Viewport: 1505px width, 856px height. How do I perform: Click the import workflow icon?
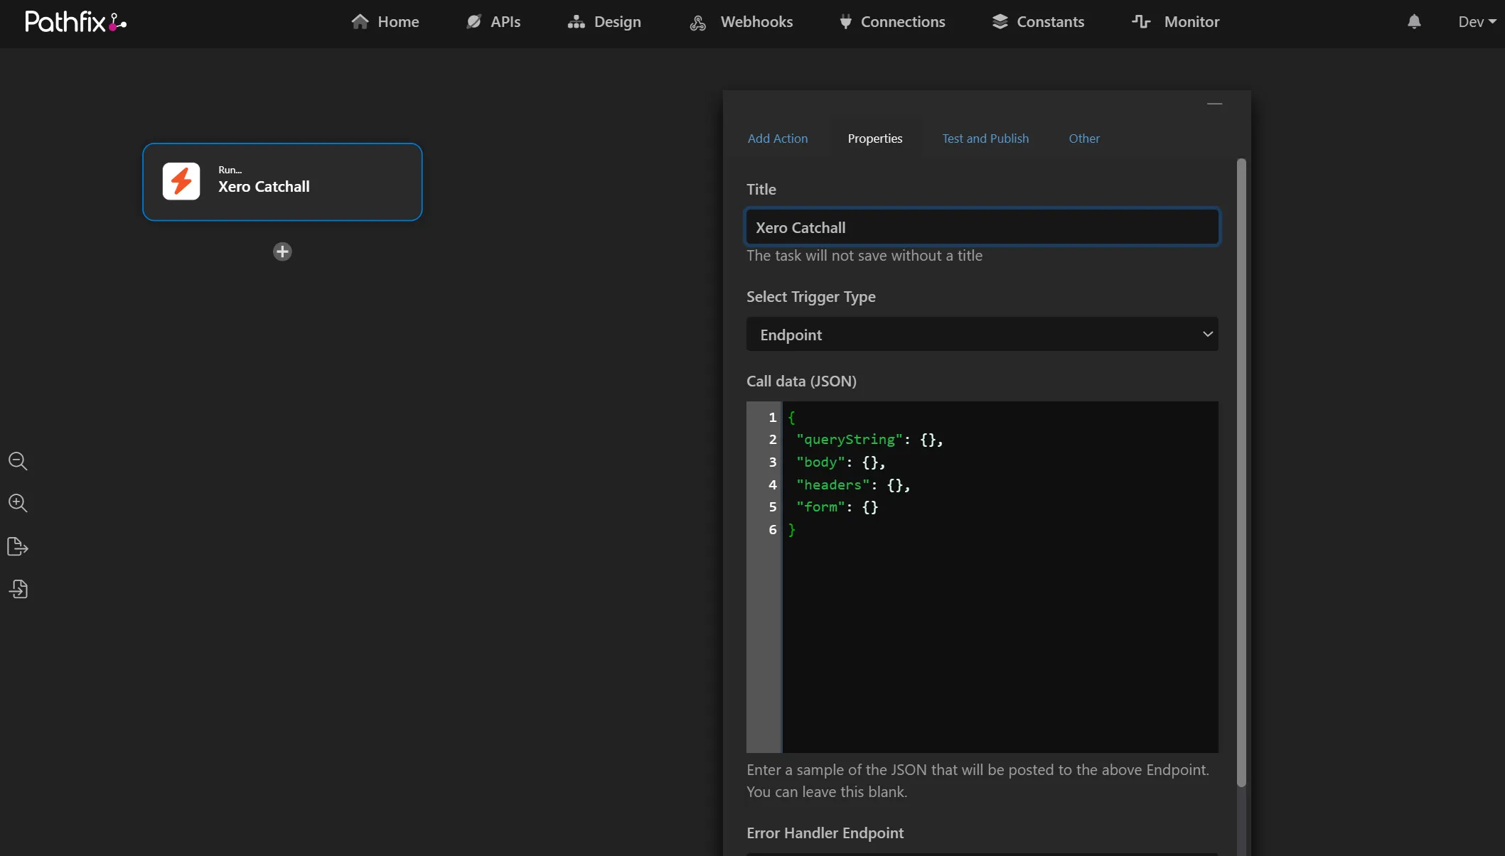pos(18,589)
